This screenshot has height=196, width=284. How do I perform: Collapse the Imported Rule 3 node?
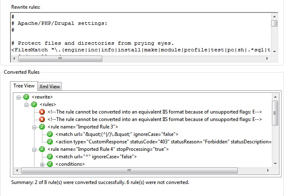click(35, 127)
